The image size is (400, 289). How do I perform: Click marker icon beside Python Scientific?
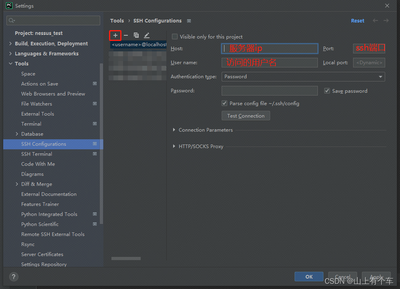click(x=95, y=224)
